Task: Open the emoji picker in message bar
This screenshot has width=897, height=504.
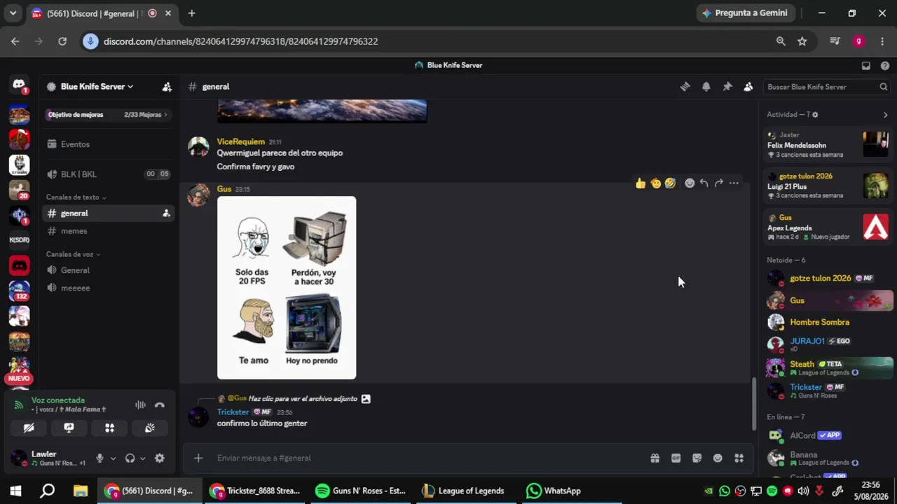Action: tap(718, 458)
